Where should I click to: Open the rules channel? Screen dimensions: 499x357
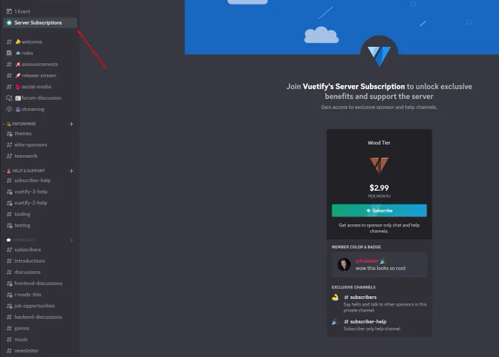click(x=40, y=53)
